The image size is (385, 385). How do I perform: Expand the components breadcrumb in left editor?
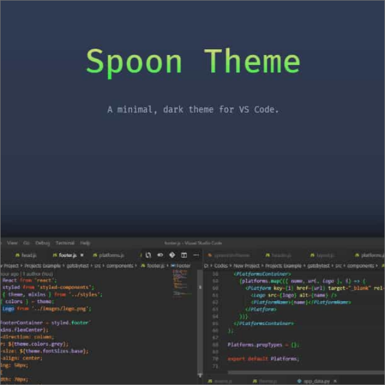point(122,266)
